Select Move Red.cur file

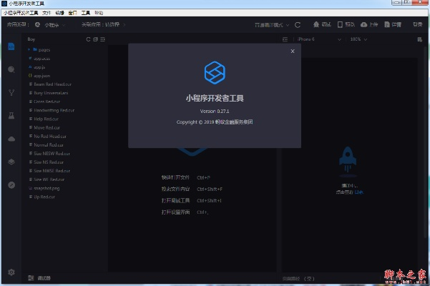(x=47, y=127)
